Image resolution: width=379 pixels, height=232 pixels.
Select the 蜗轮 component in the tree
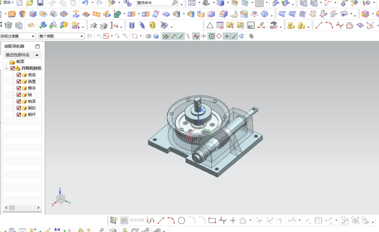pyautogui.click(x=32, y=108)
